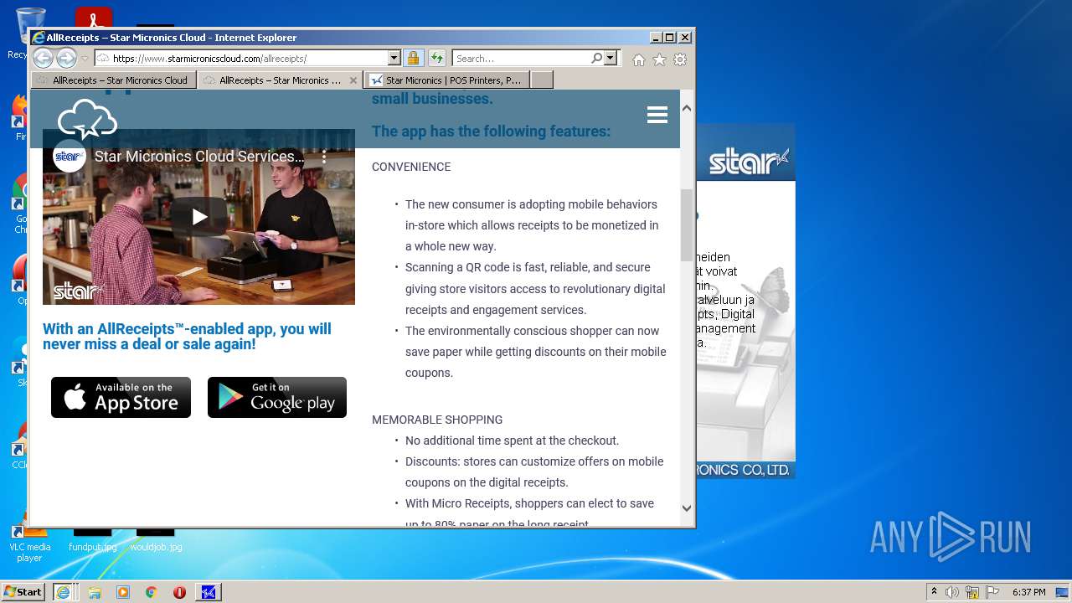This screenshot has height=603, width=1072.
Task: Click the video title Star Micronics Cloud Services
Action: pyautogui.click(x=199, y=157)
